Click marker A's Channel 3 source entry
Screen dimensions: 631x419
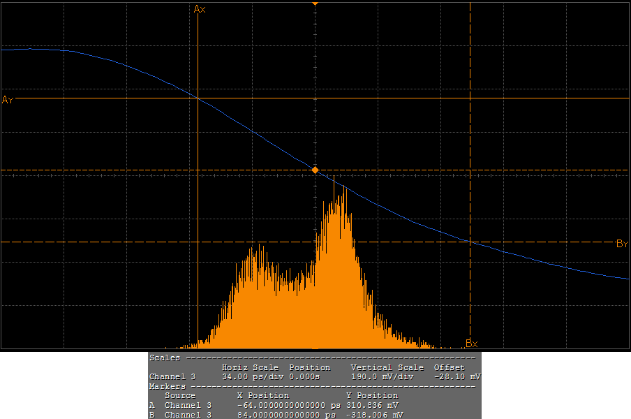(x=188, y=405)
